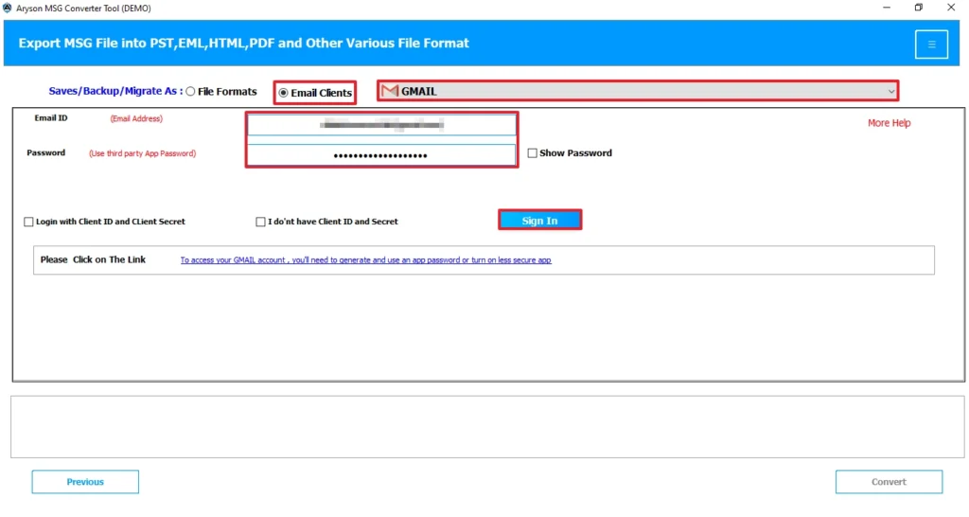The image size is (969, 517).
Task: Open the More Help link
Action: coord(889,123)
